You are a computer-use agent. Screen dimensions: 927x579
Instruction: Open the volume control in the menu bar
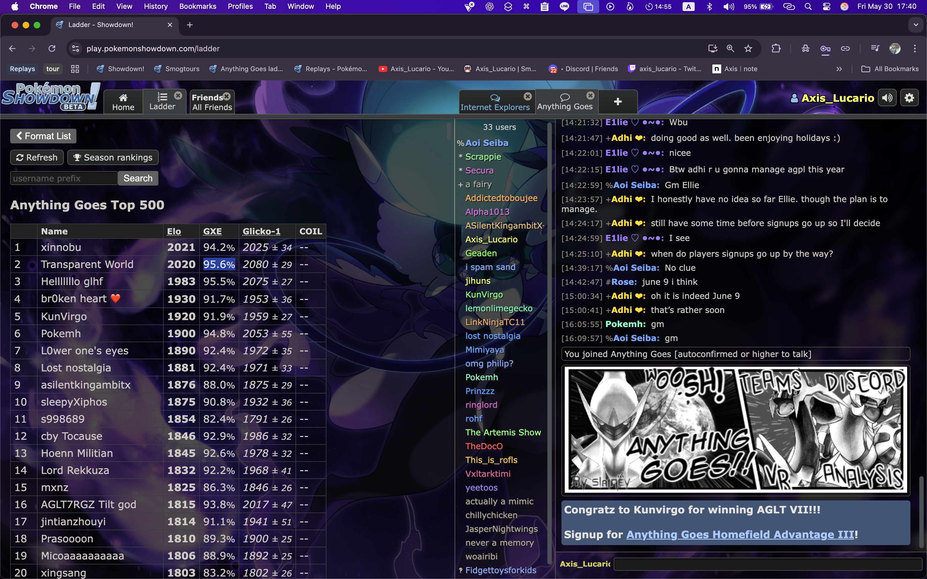tap(728, 7)
